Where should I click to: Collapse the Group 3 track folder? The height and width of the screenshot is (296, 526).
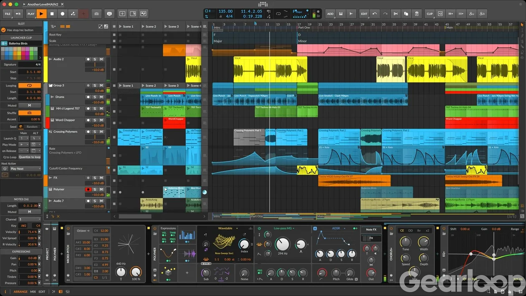[x=51, y=85]
